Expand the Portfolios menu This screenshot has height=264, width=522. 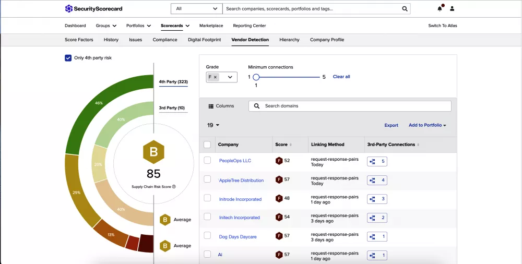[x=138, y=26]
